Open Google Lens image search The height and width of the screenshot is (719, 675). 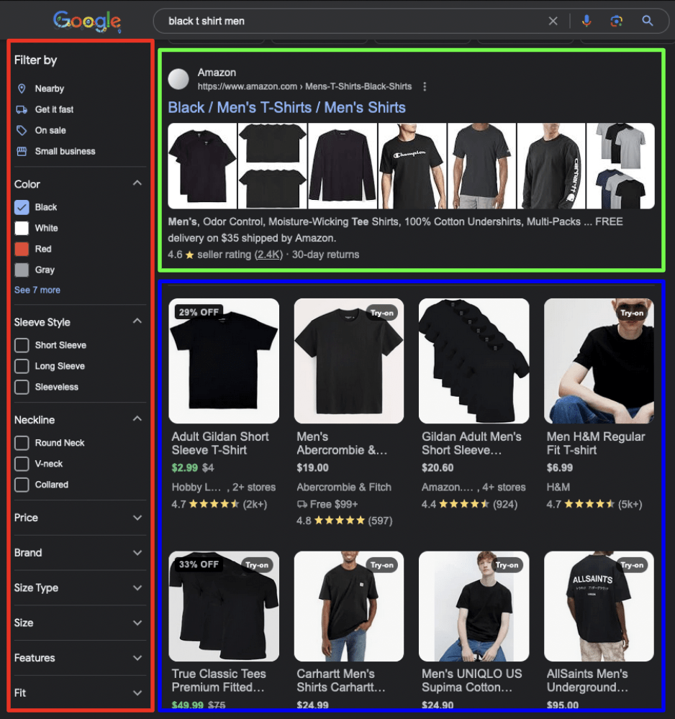coord(617,21)
